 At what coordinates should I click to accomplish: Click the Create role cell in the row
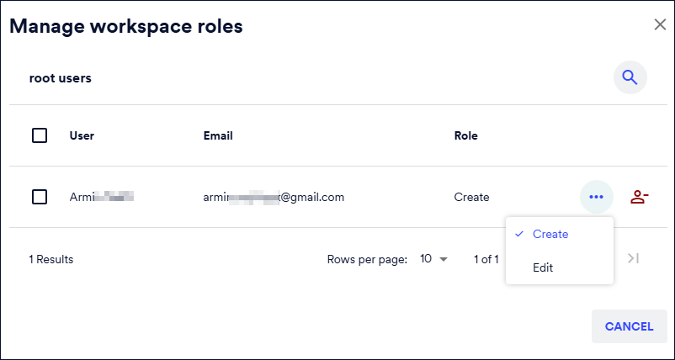click(x=471, y=197)
